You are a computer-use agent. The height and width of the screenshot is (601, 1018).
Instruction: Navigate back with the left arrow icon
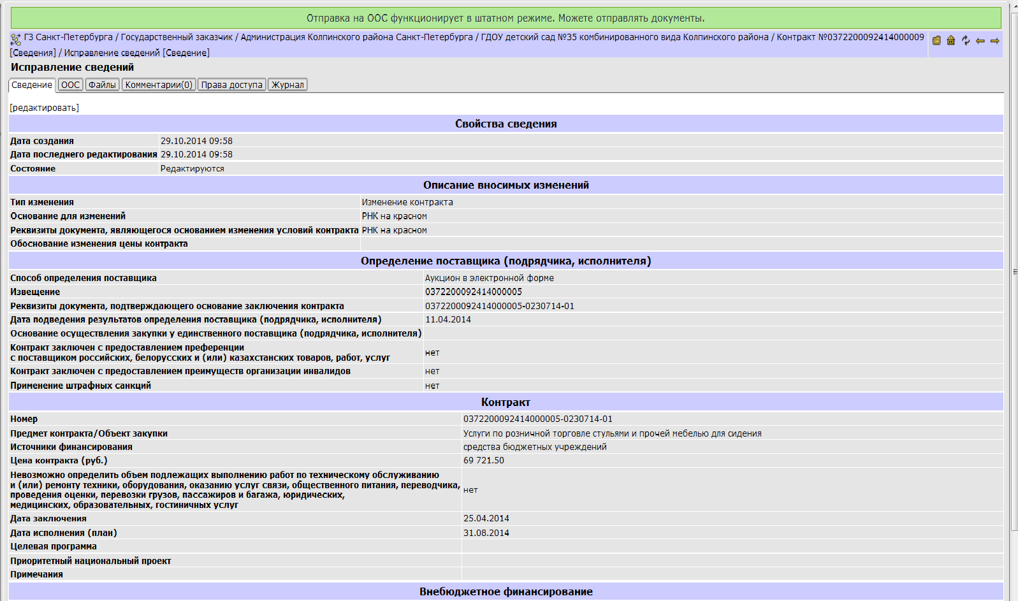[980, 41]
